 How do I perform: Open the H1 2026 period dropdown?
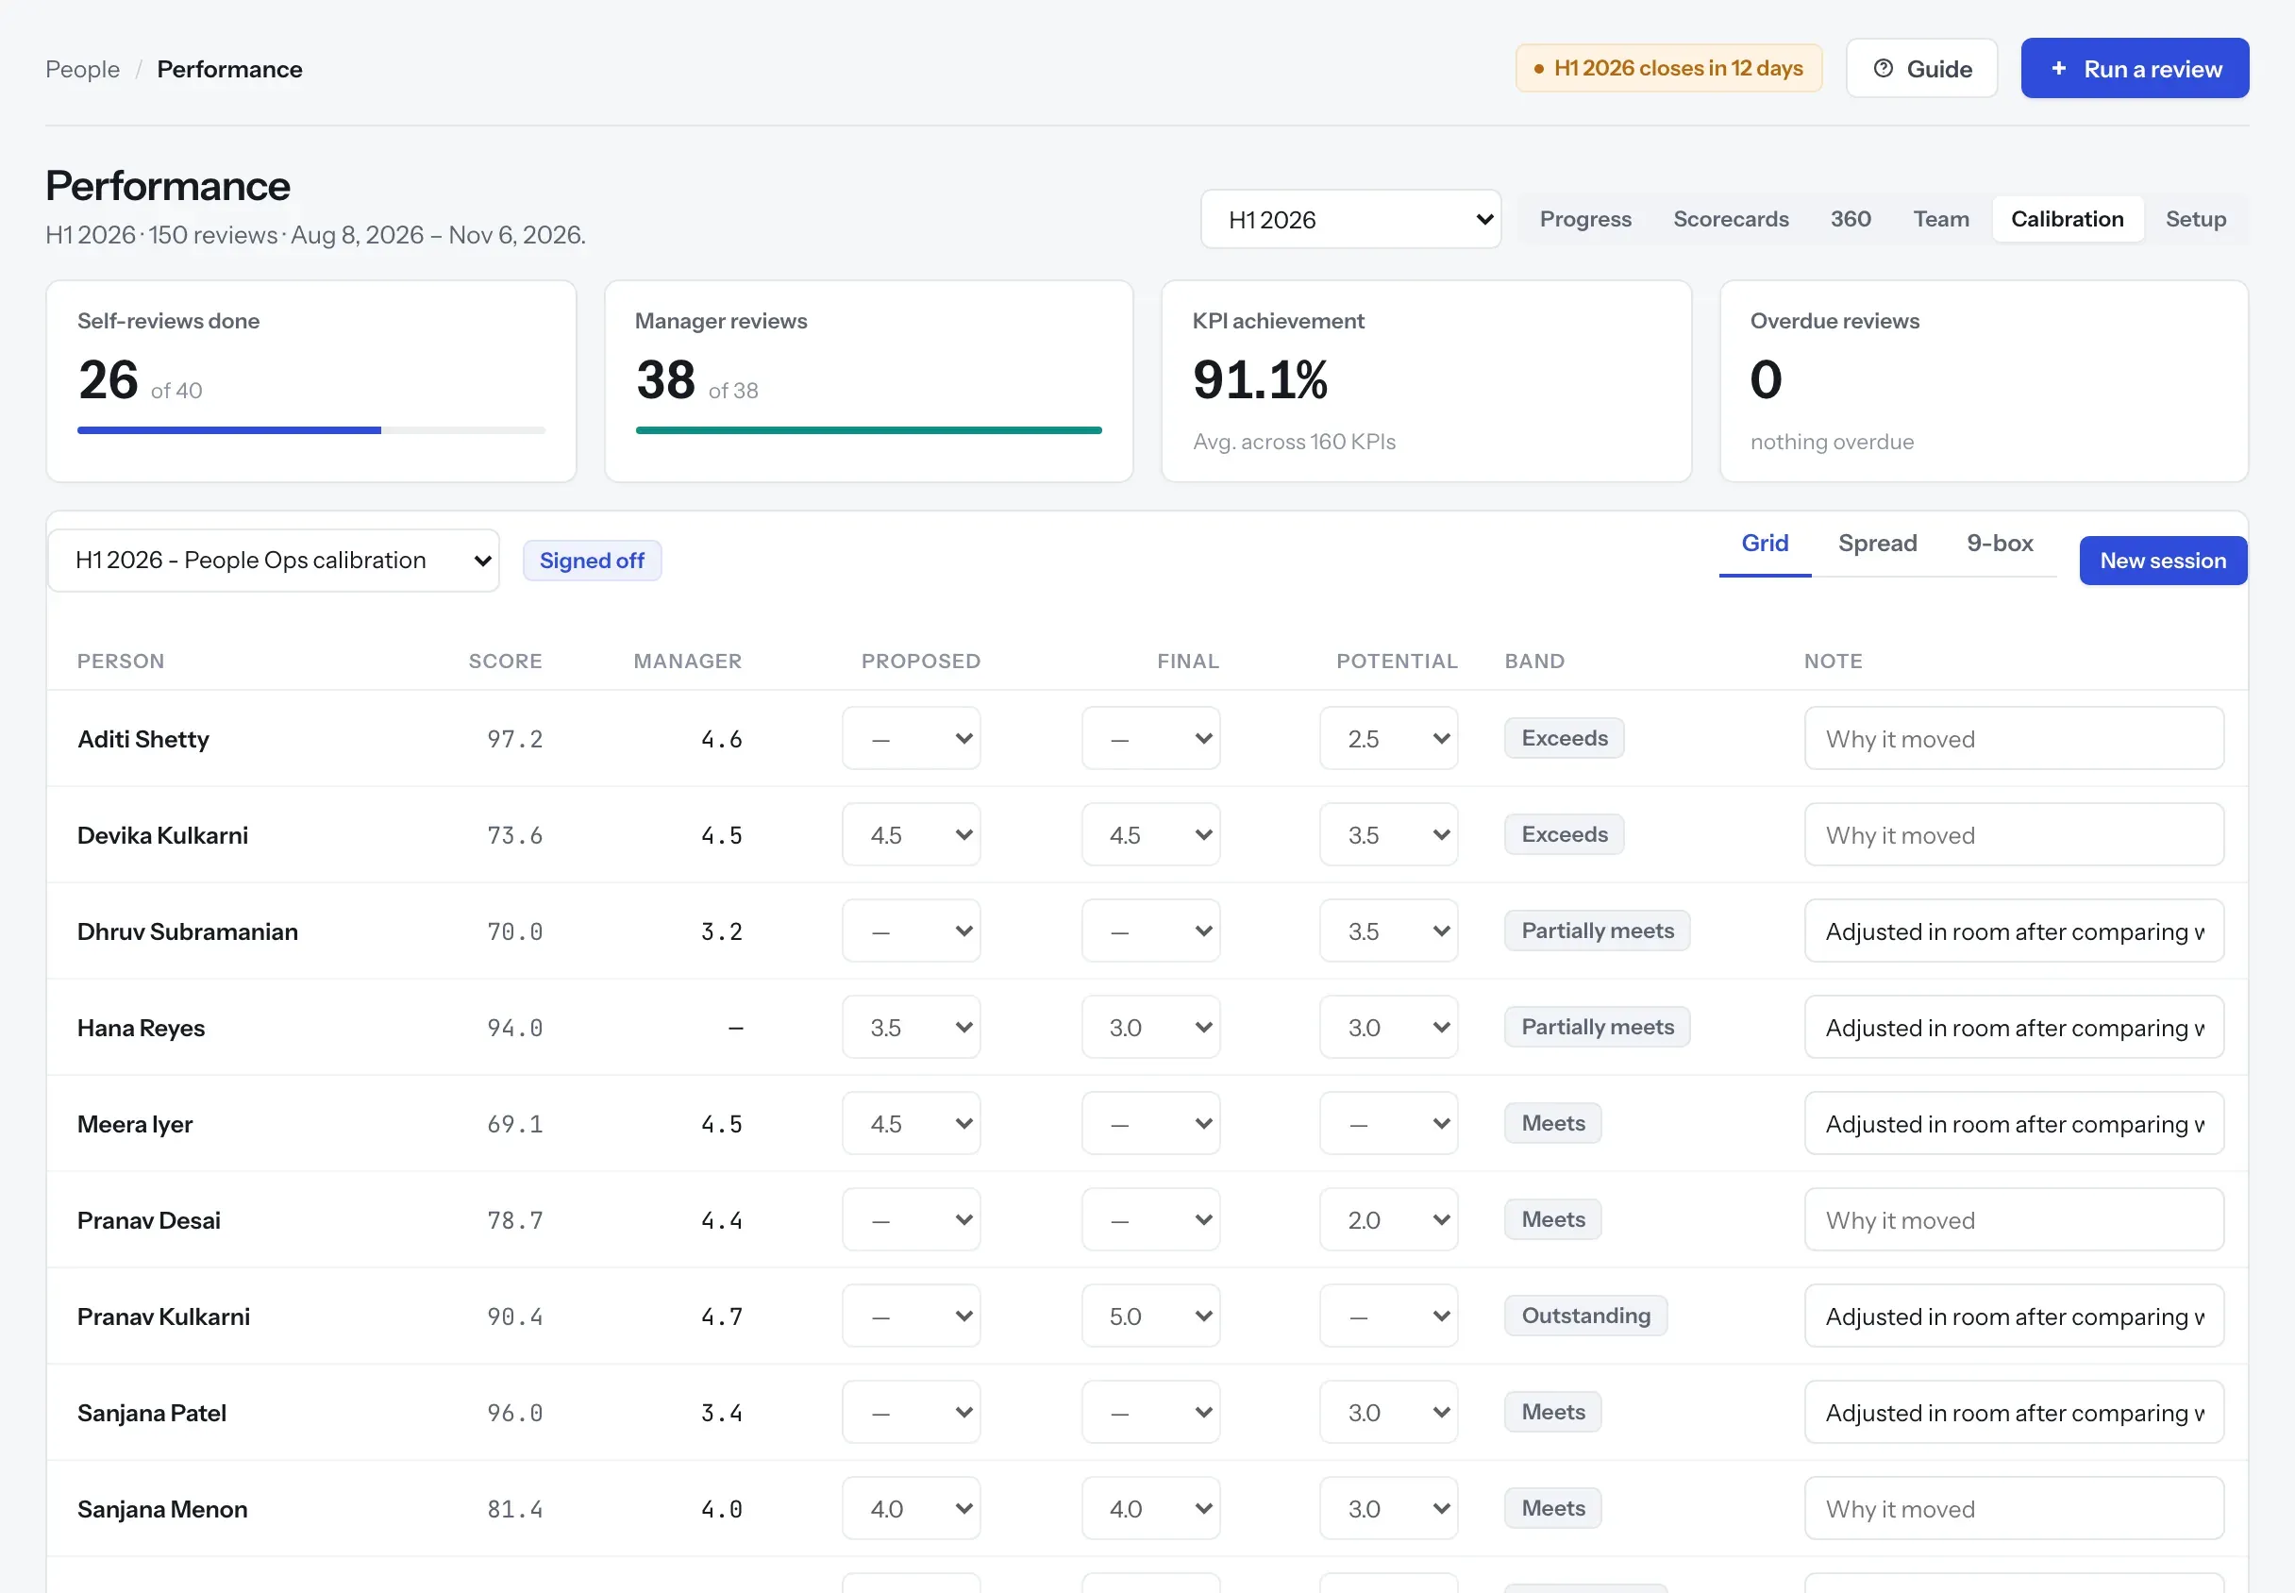[1350, 220]
